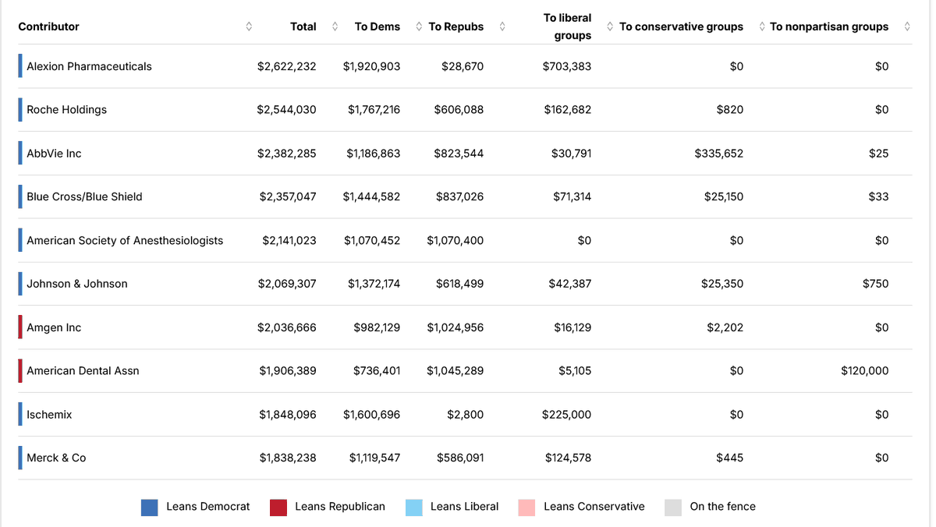The height and width of the screenshot is (527, 936).
Task: Click the To conservative groups header
Action: (x=681, y=27)
